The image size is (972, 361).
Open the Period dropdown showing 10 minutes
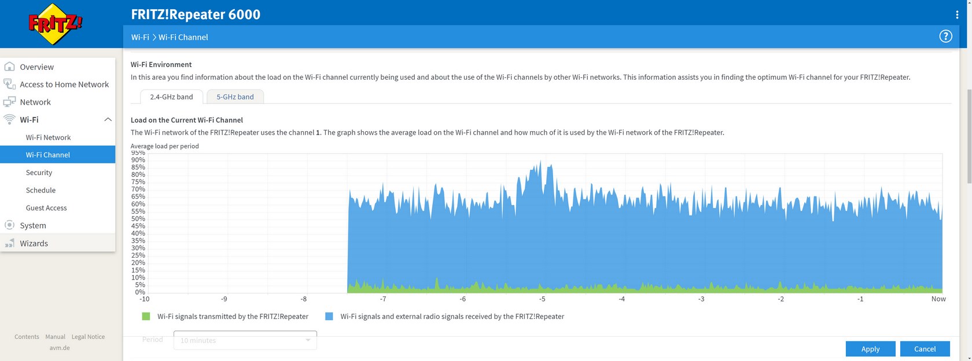pos(245,340)
